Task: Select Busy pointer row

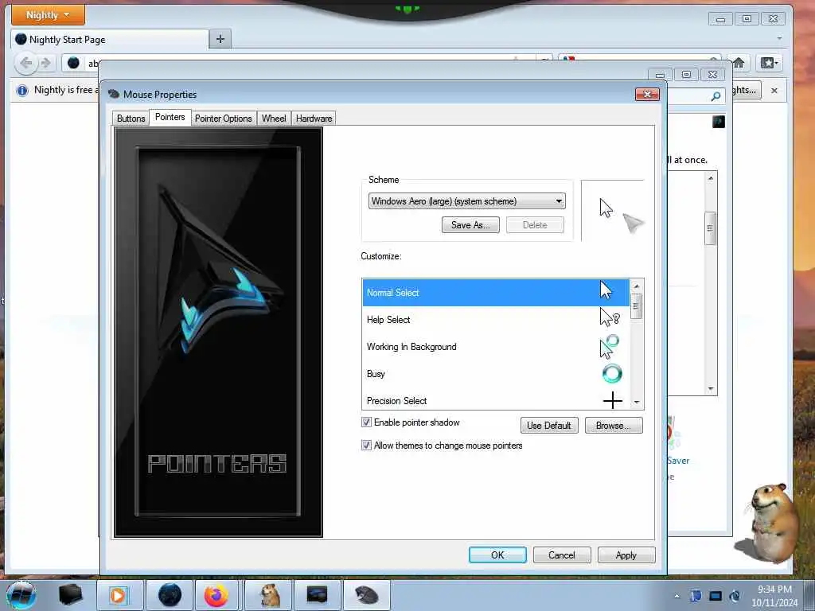Action: [496, 374]
